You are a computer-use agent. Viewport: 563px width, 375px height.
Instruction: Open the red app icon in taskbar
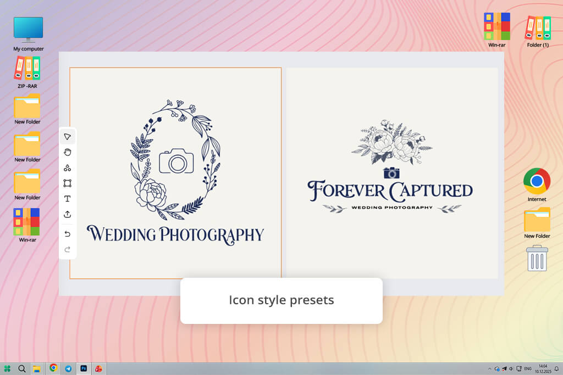coord(98,368)
